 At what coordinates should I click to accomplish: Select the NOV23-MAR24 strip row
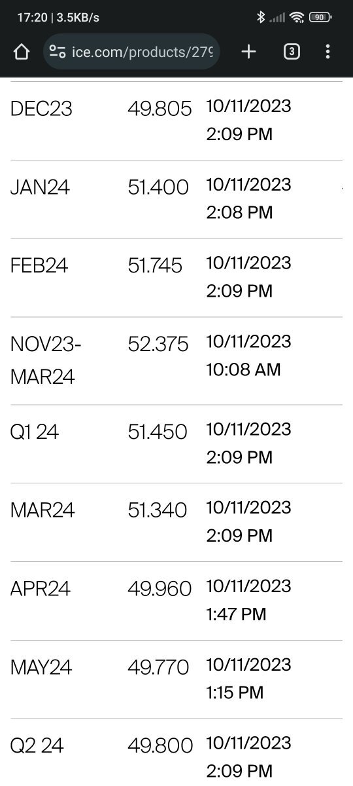pos(176,361)
